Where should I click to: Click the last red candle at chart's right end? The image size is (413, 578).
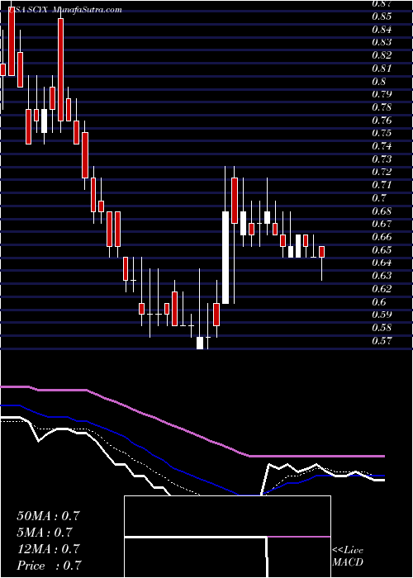click(321, 252)
